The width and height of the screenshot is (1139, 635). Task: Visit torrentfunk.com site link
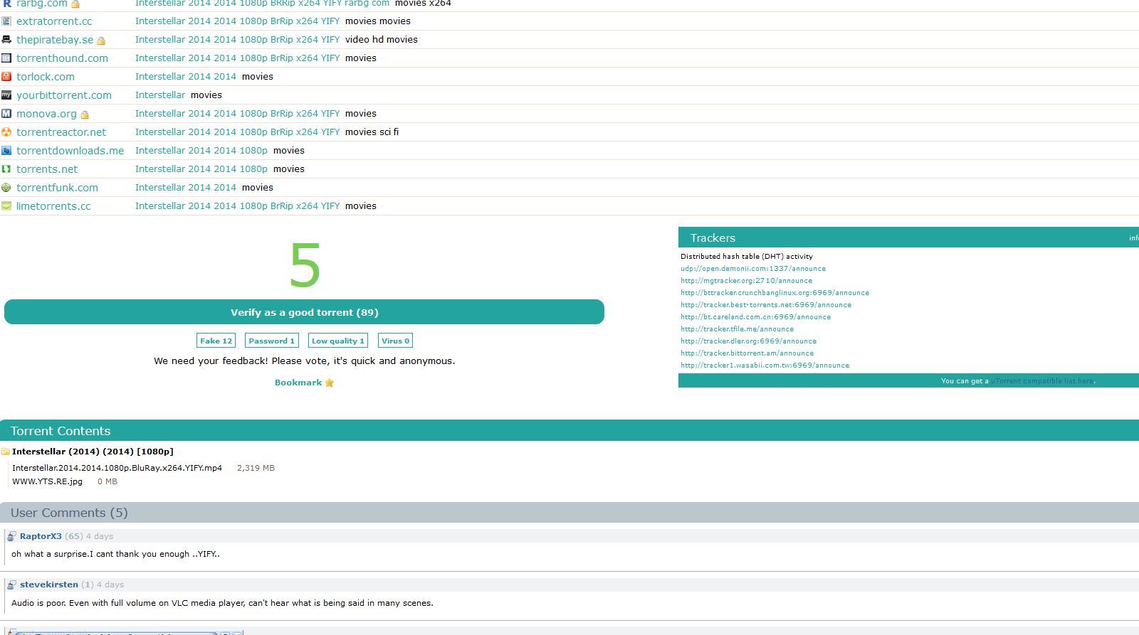(x=57, y=188)
